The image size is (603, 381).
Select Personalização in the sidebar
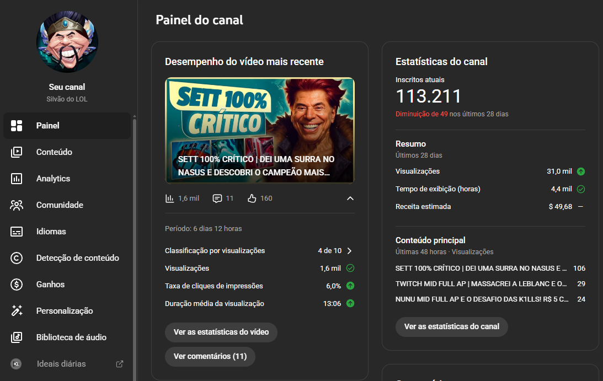click(x=67, y=310)
